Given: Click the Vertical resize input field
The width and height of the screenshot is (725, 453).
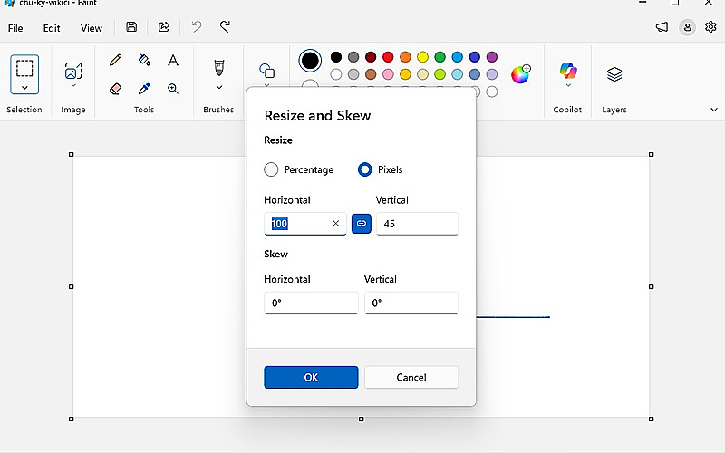Looking at the screenshot, I should (417, 224).
